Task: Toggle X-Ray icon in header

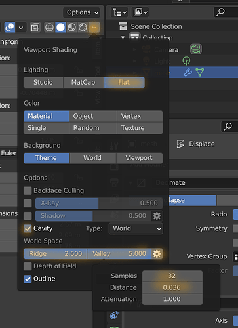Action: (x=35, y=28)
